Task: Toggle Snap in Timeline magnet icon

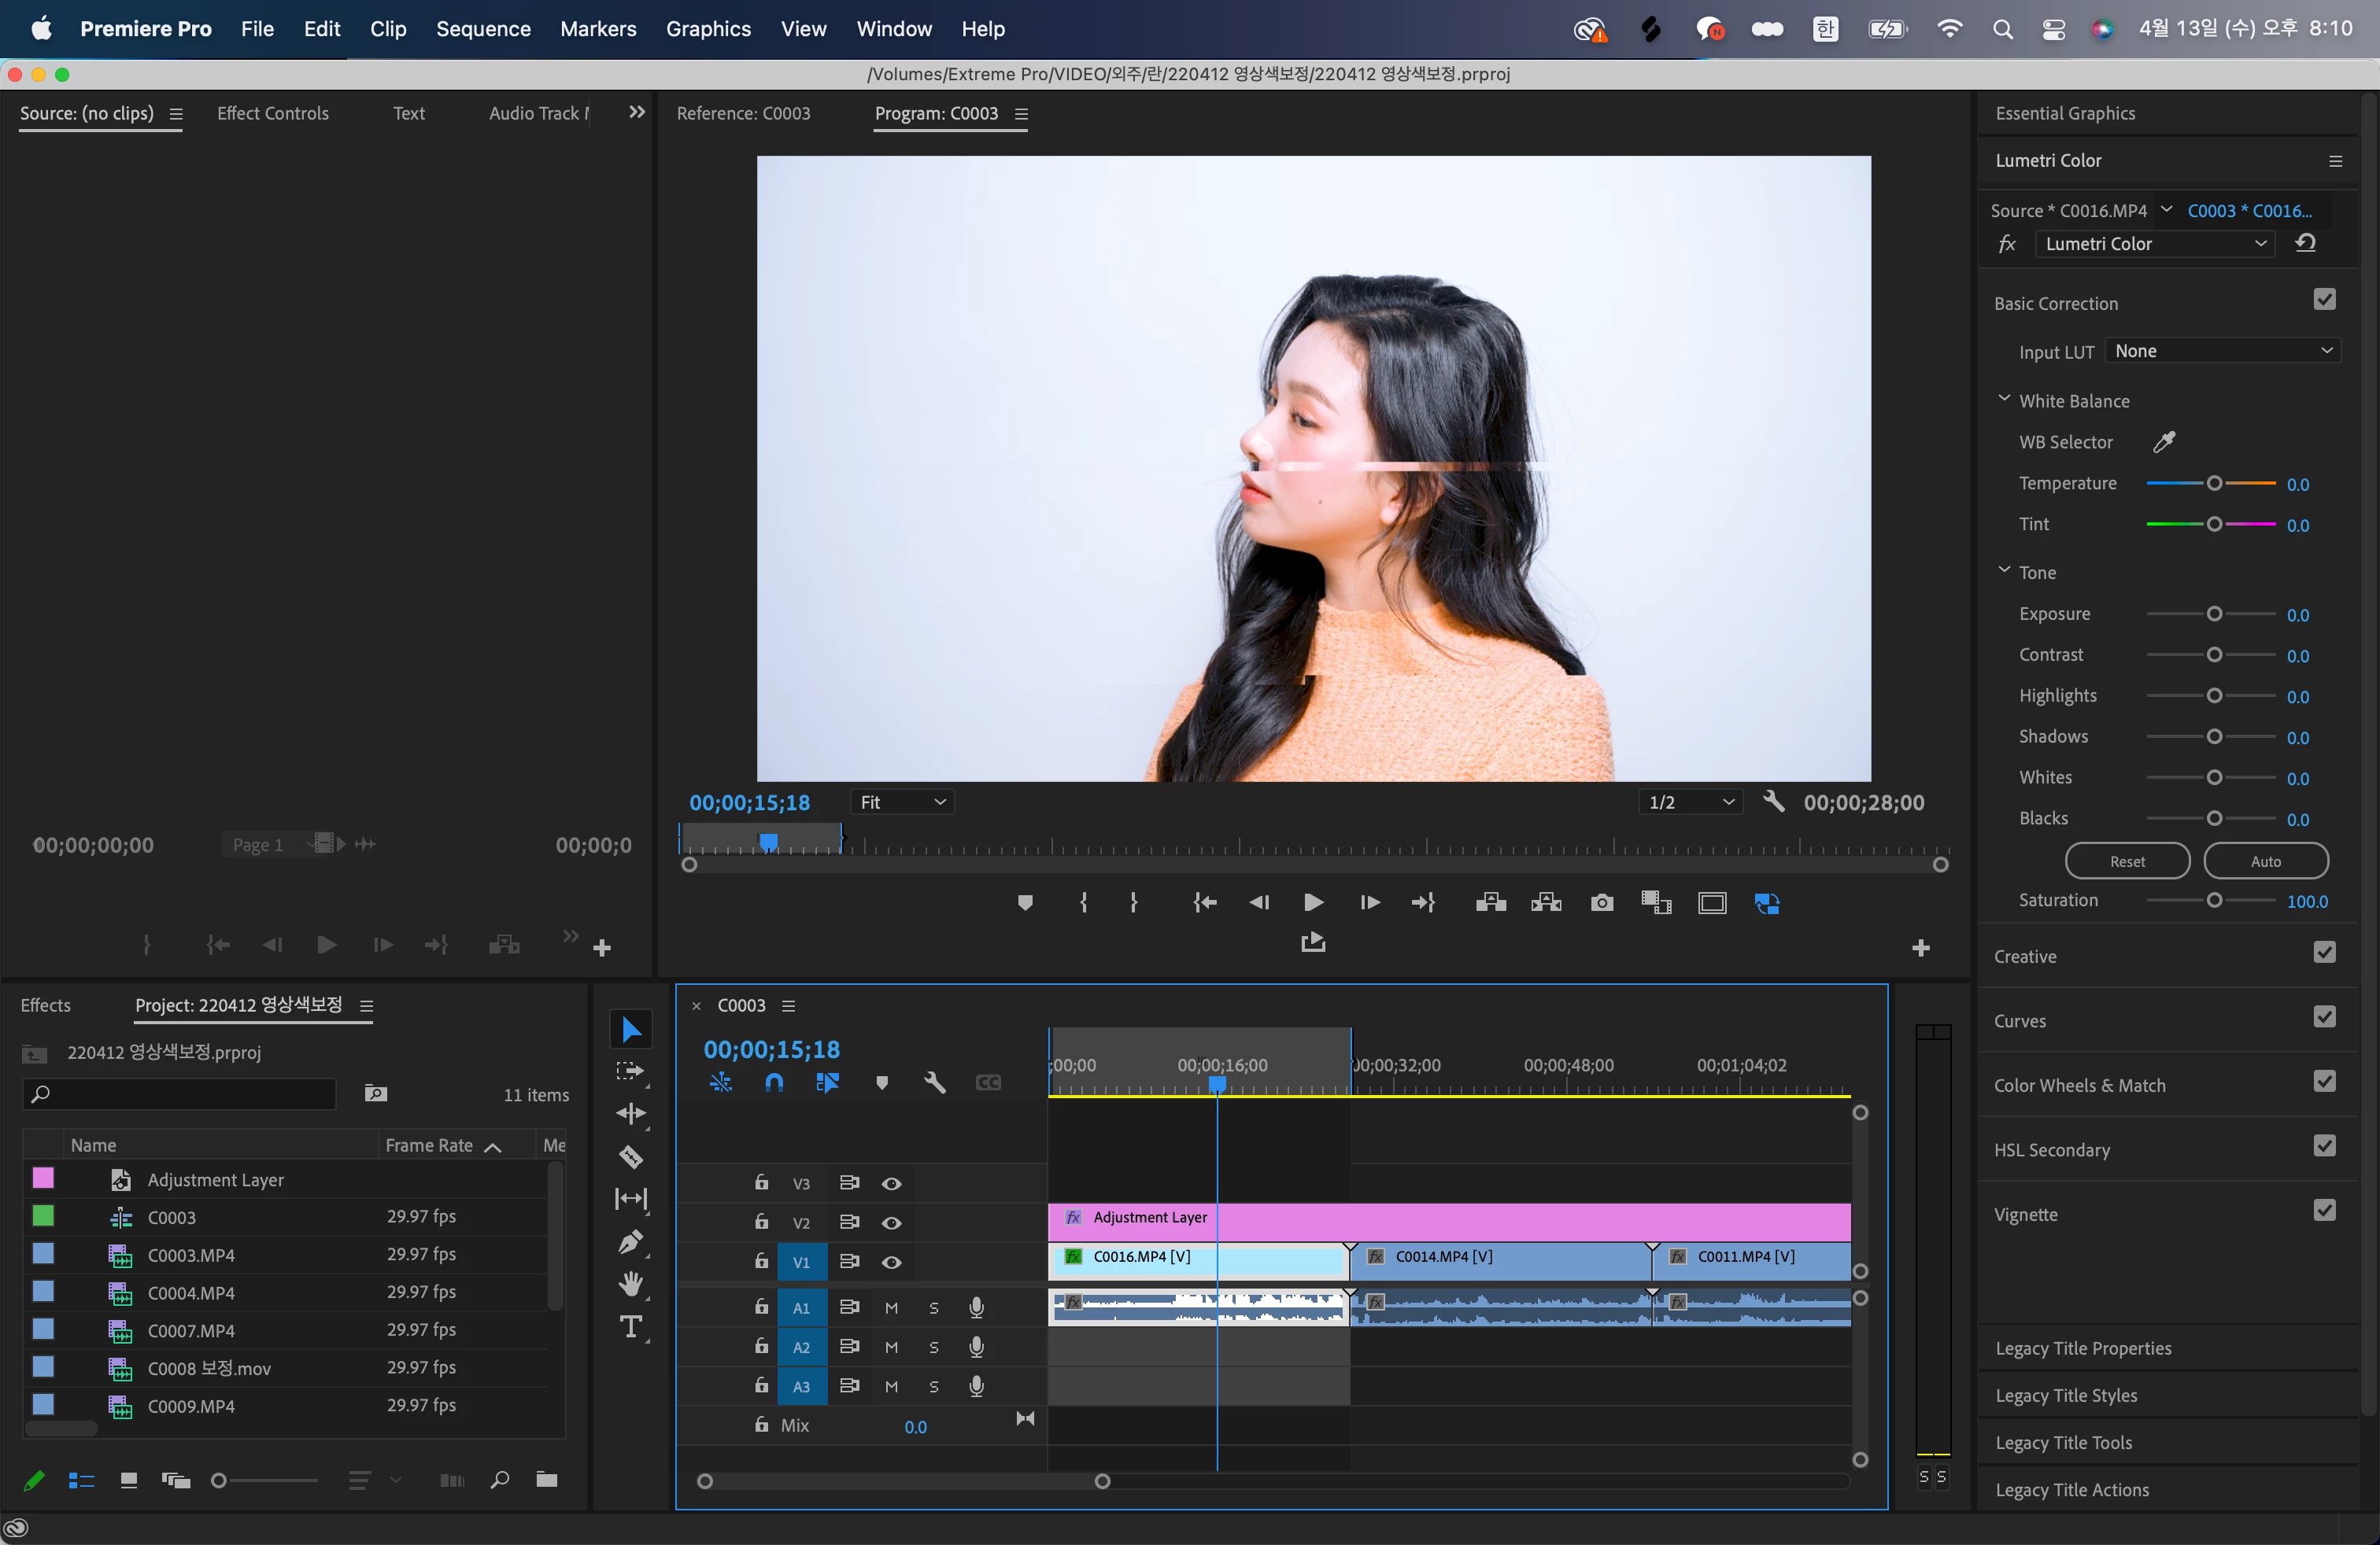Action: pos(774,1082)
